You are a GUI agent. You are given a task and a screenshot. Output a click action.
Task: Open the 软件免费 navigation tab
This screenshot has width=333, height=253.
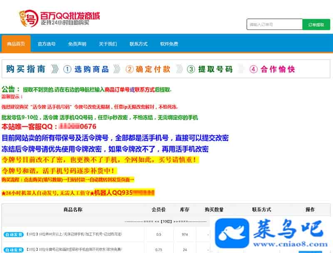click(x=169, y=44)
